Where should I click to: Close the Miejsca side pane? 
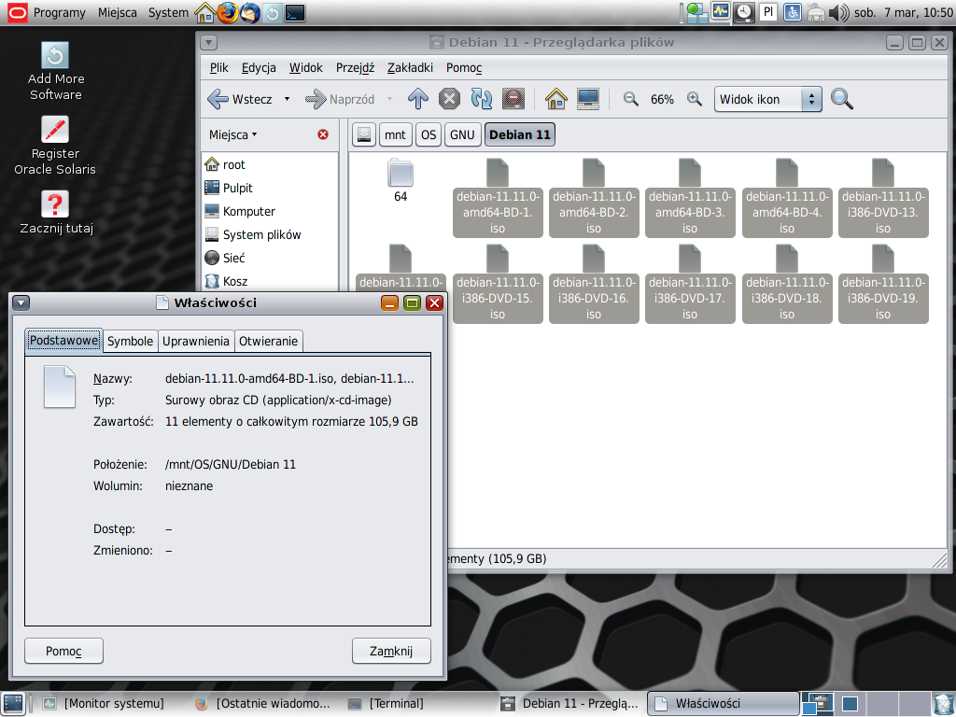(323, 134)
